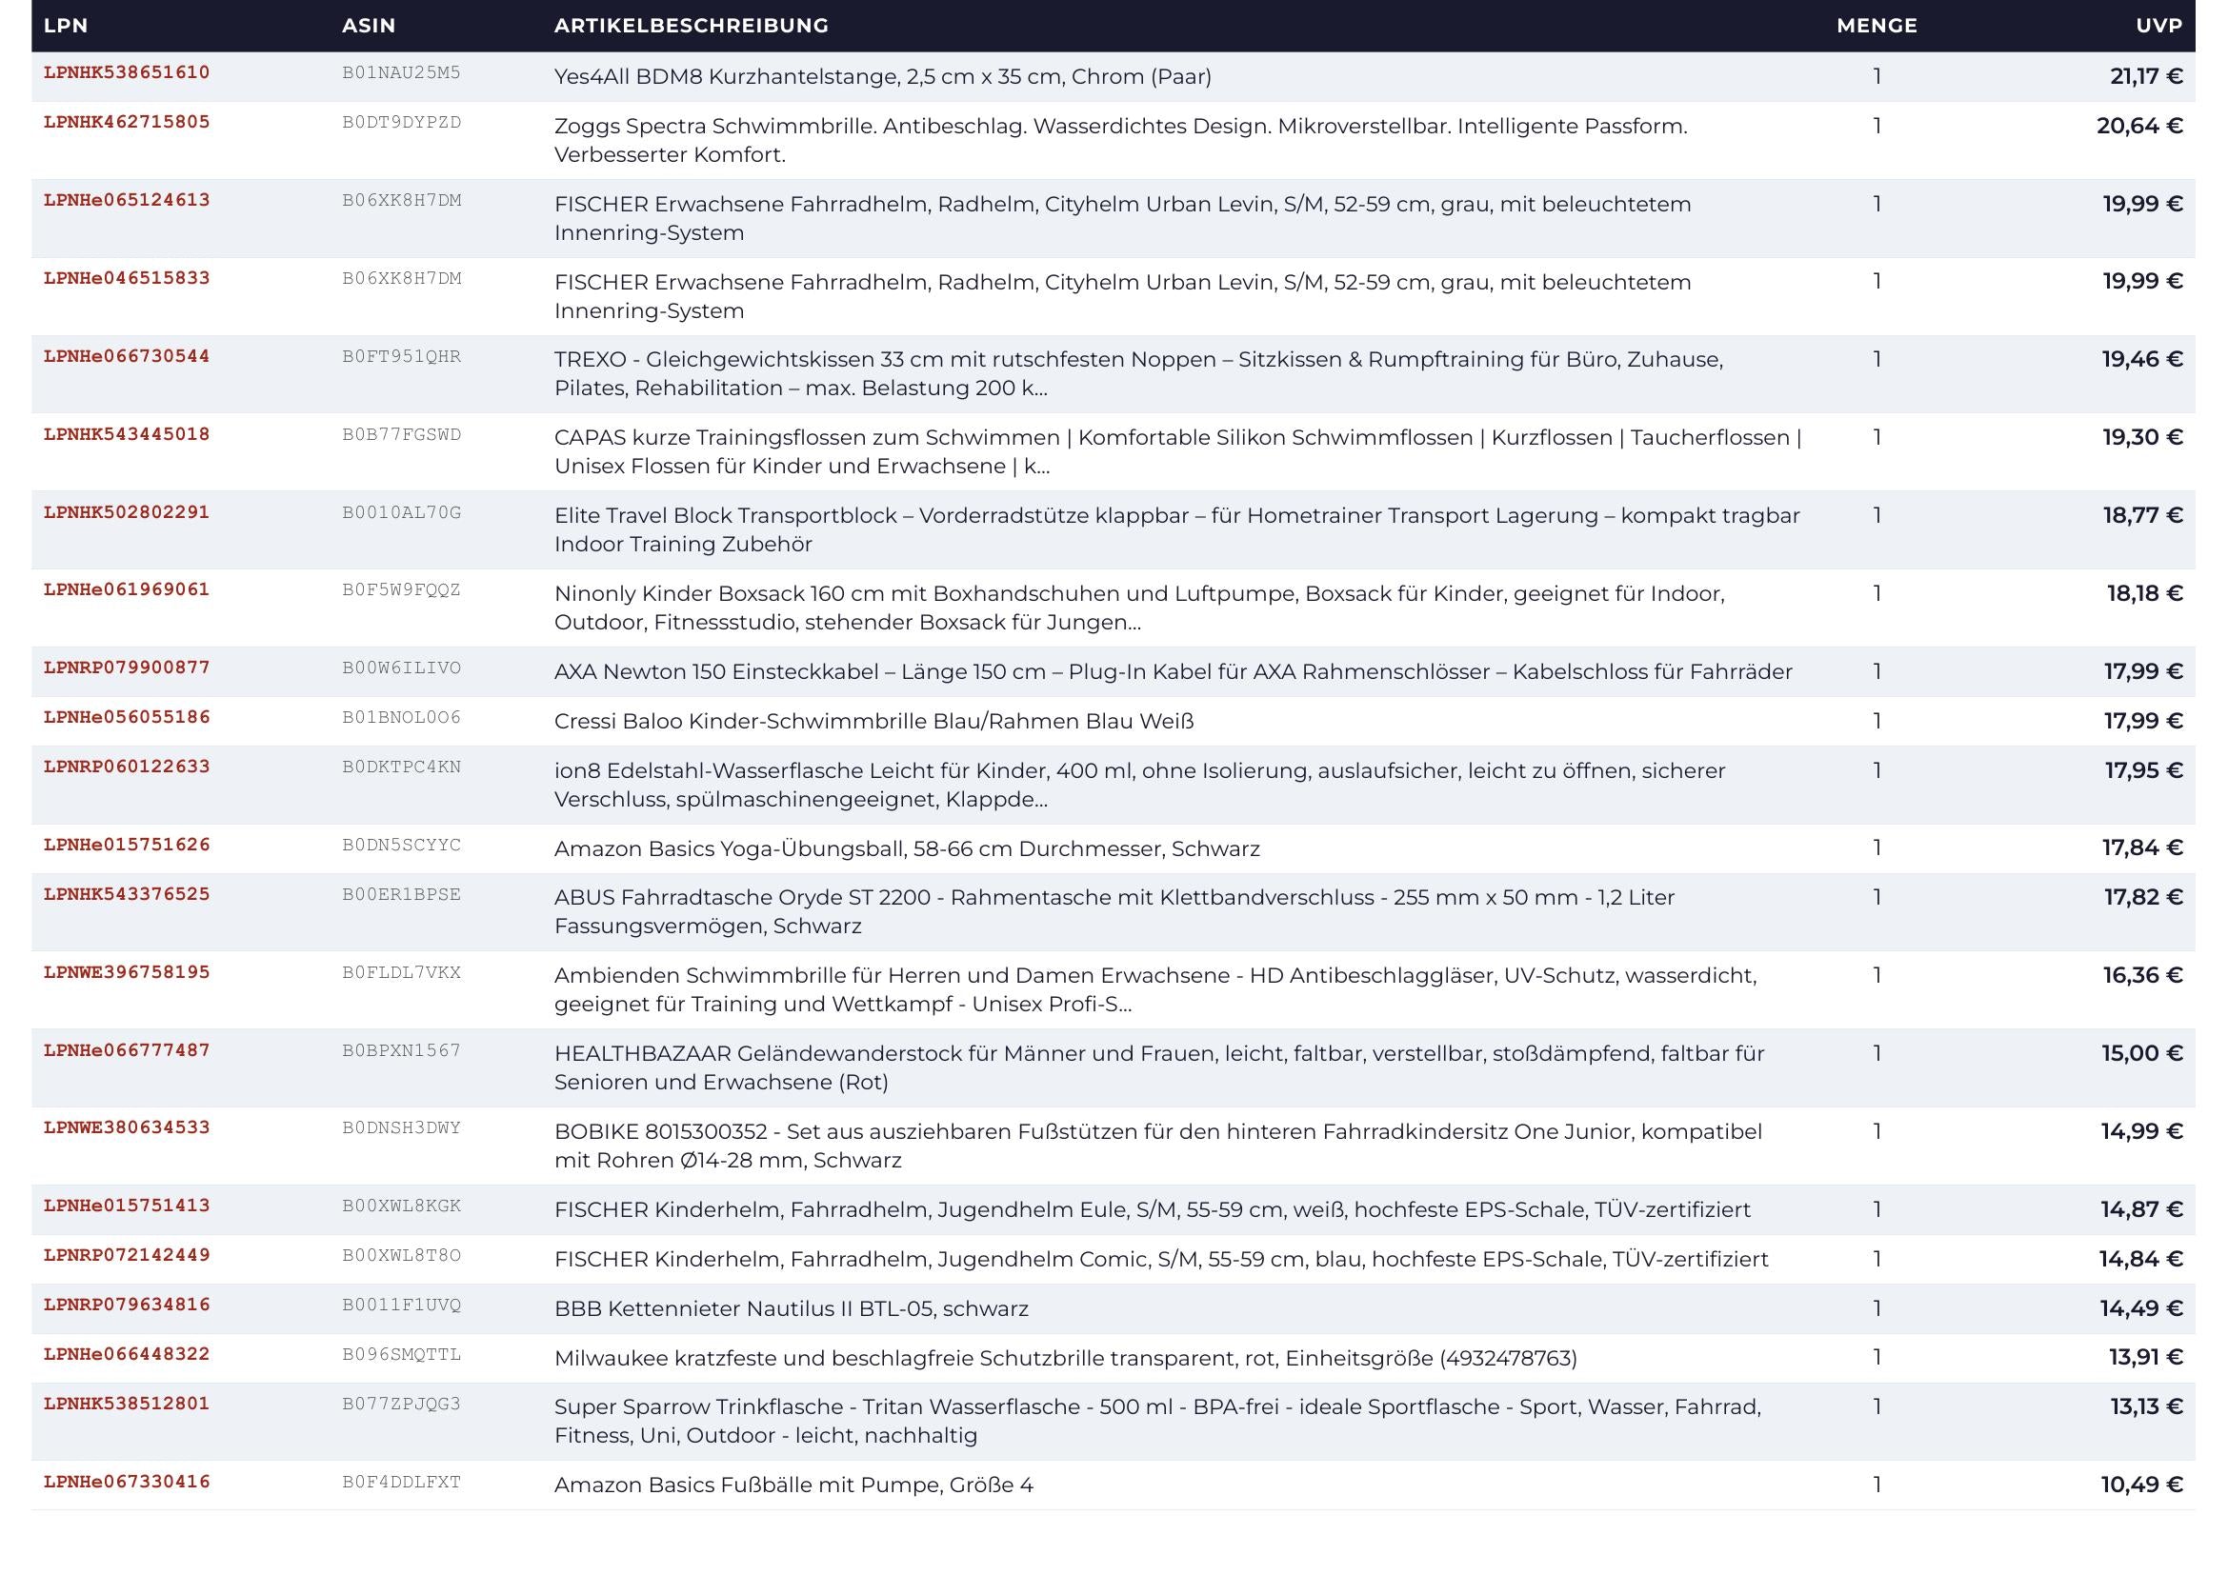Click ASIN B0FT951QHR
This screenshot has width=2228, height=1575.
click(402, 357)
